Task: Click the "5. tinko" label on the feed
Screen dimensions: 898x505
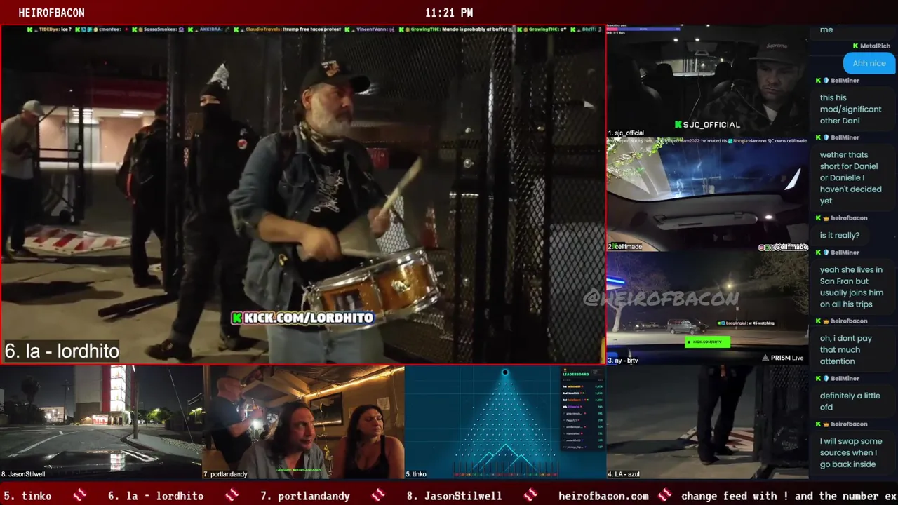Action: [416, 474]
